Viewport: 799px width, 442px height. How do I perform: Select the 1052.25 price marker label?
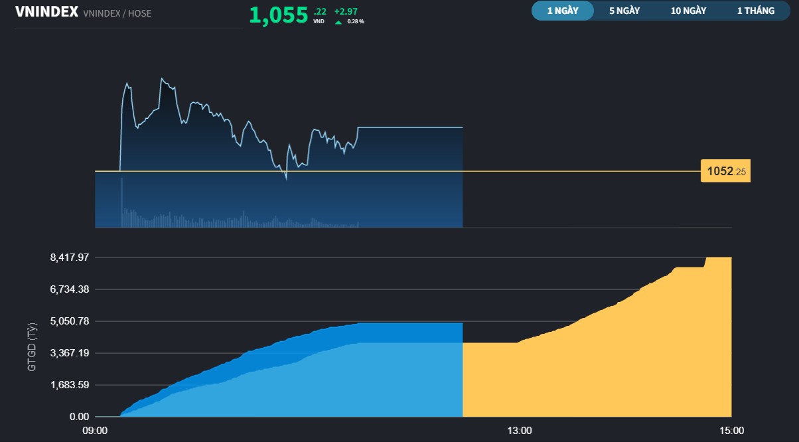coord(725,171)
